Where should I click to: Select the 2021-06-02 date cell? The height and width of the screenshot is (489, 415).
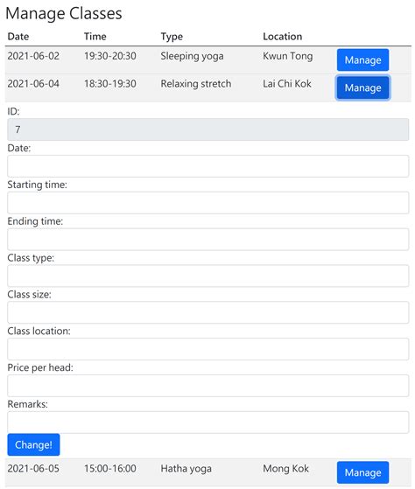[x=33, y=56]
